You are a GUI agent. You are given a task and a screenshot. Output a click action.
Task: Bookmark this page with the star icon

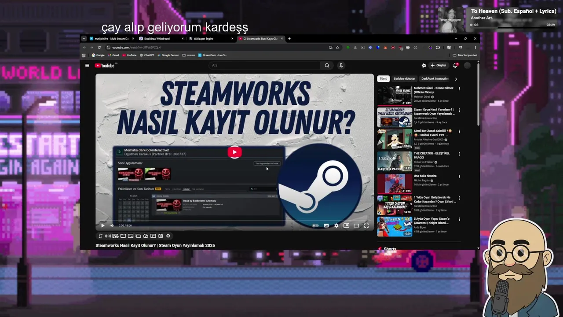click(337, 48)
